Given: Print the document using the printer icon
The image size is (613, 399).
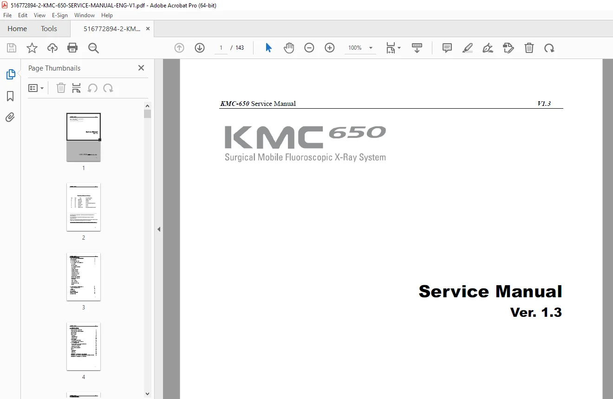Looking at the screenshot, I should (72, 48).
